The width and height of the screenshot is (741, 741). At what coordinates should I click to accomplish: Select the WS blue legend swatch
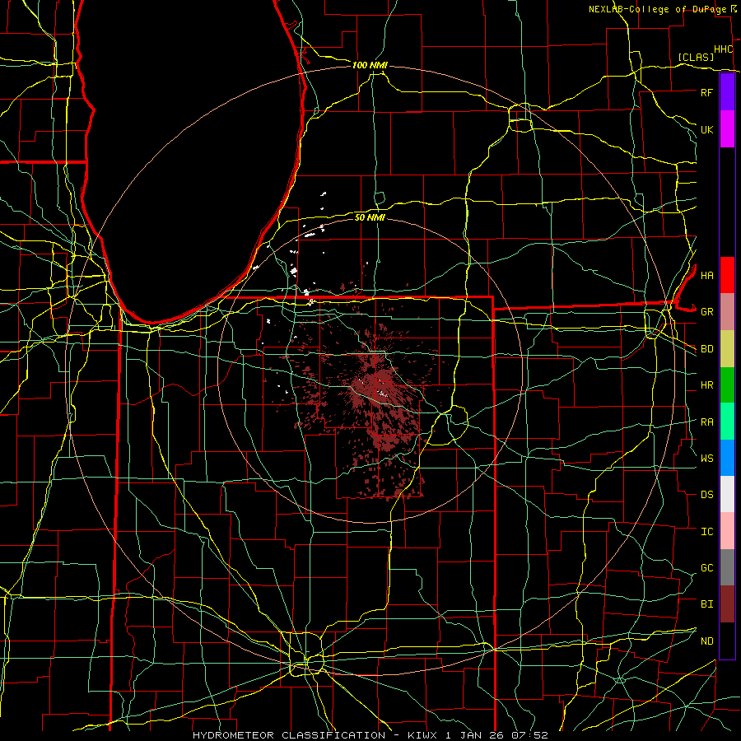point(727,458)
